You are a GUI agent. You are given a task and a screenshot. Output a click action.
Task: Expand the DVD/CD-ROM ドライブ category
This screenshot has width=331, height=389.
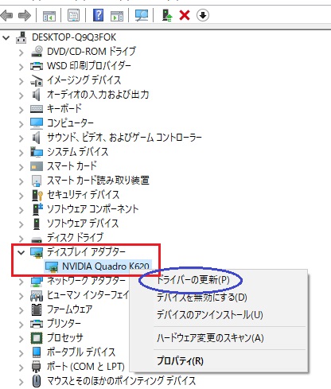tap(21, 53)
